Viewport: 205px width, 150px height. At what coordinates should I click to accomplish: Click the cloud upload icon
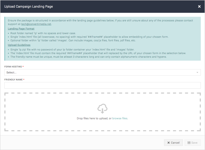[102, 109]
